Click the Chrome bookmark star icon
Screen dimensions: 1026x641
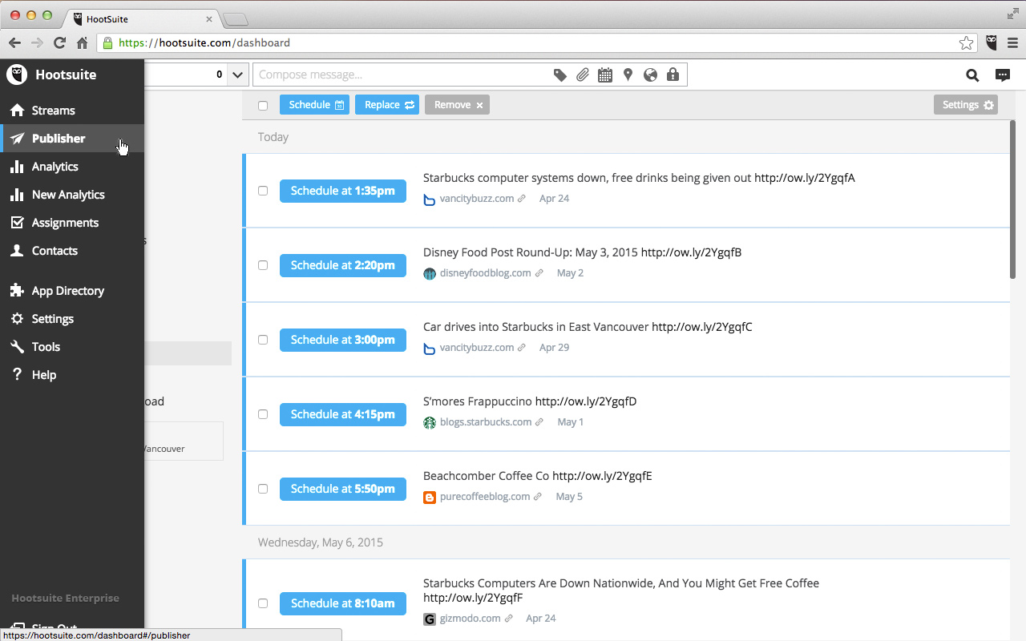tap(967, 43)
